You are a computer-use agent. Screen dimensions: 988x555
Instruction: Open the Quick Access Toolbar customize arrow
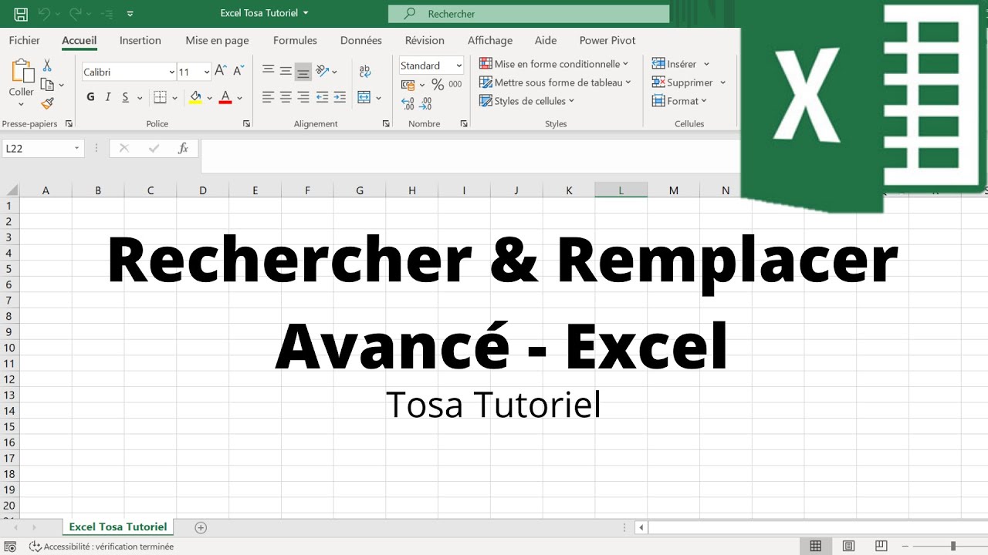coord(129,14)
